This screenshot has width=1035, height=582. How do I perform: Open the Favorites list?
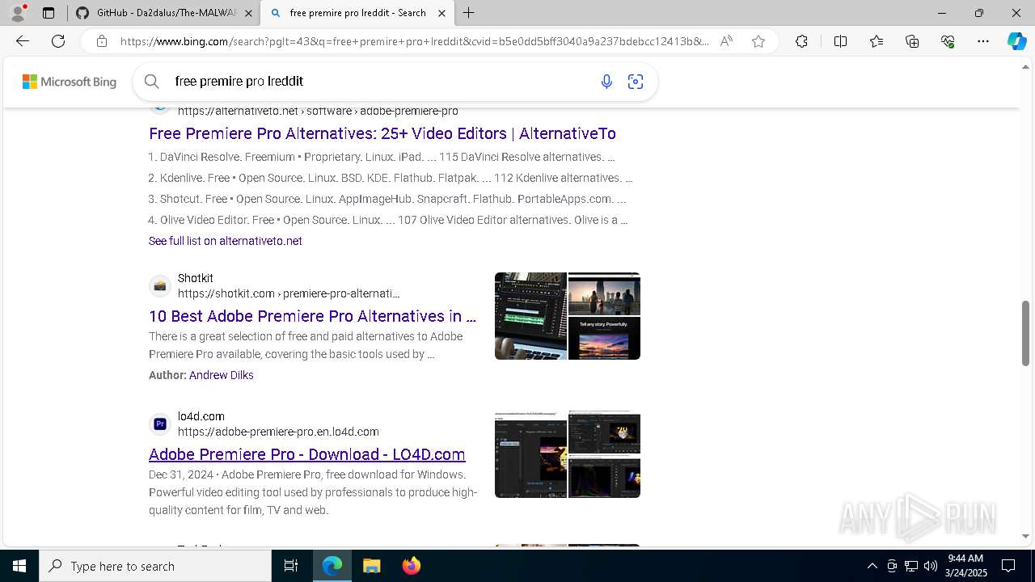click(877, 41)
